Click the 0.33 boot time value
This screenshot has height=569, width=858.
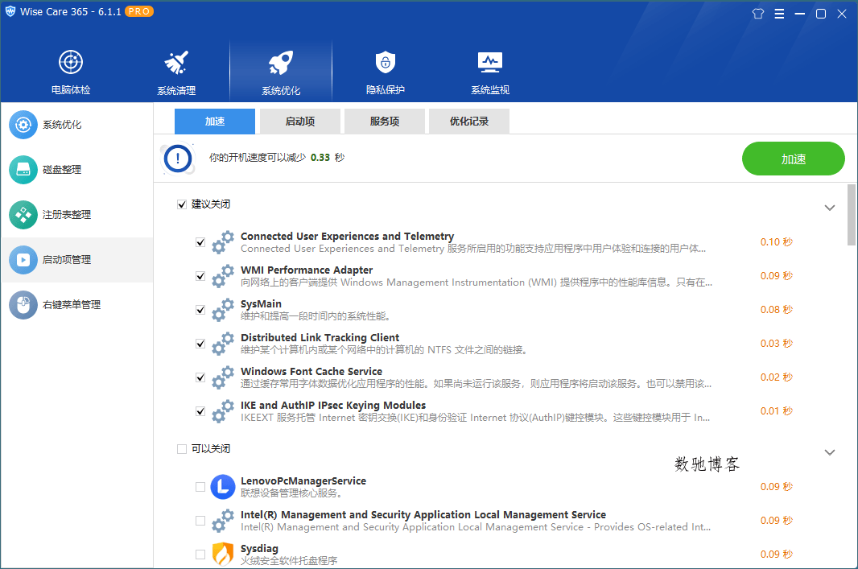[x=320, y=158]
